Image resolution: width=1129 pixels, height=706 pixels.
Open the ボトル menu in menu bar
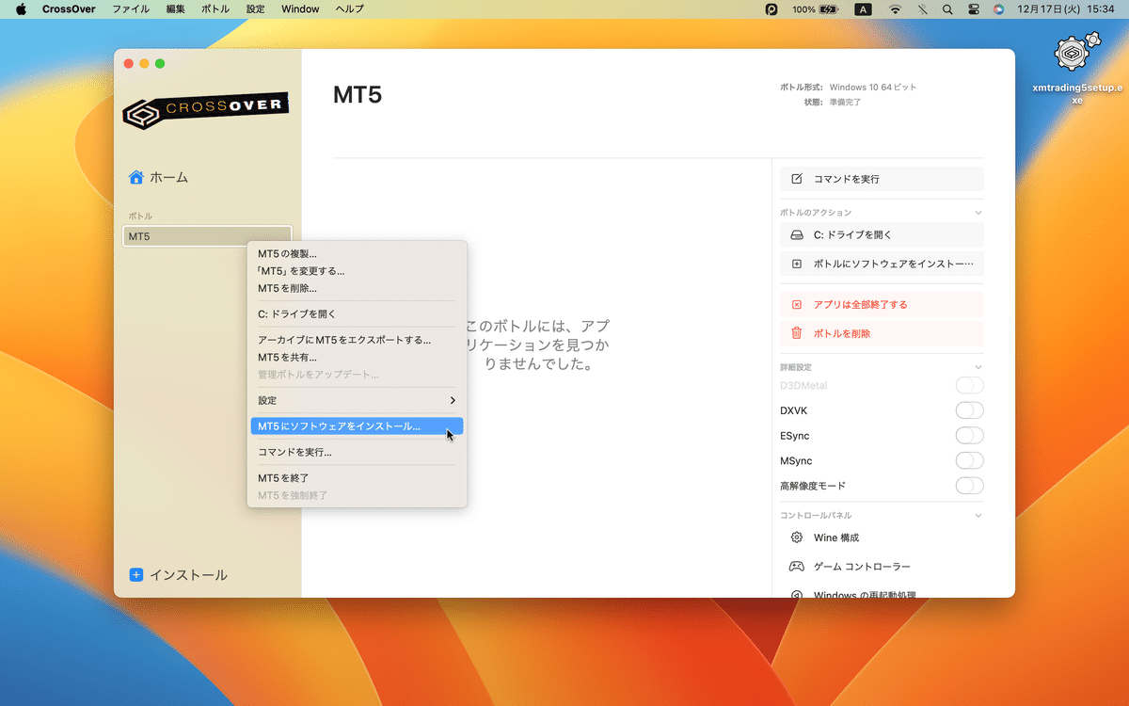(x=215, y=9)
